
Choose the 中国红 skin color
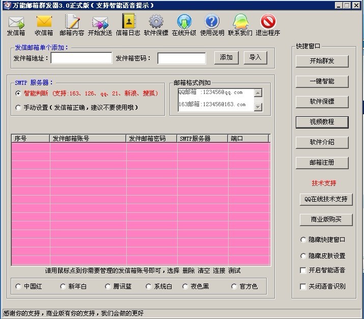pyautogui.click(x=18, y=286)
